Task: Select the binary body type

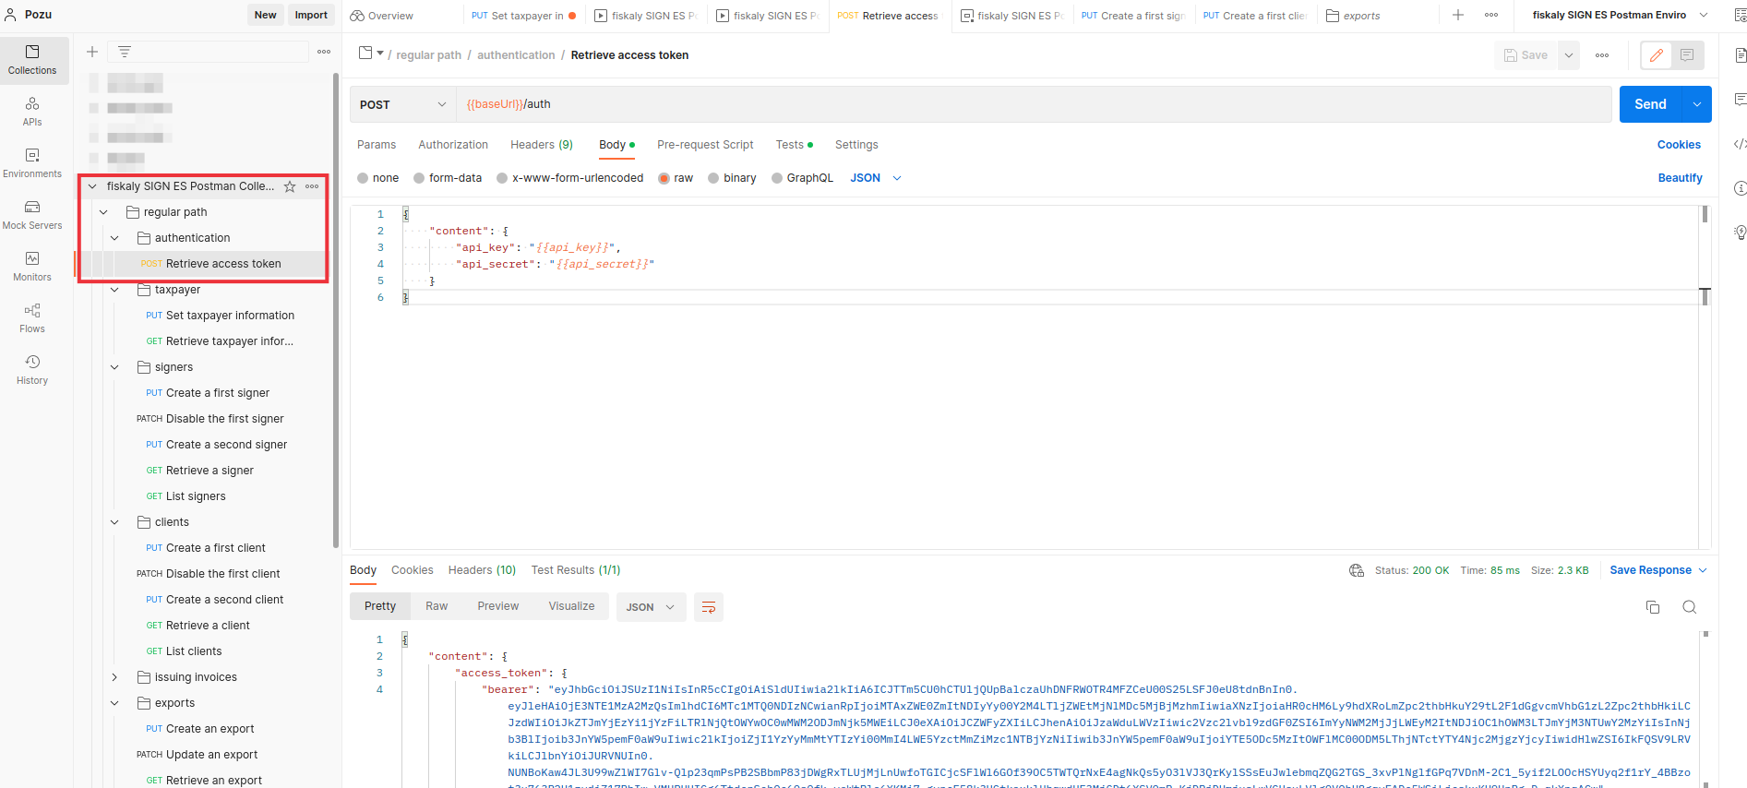Action: point(713,178)
